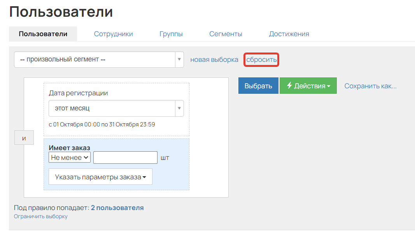Click the Пользователи page heading
The height and width of the screenshot is (233, 415).
pos(61,12)
